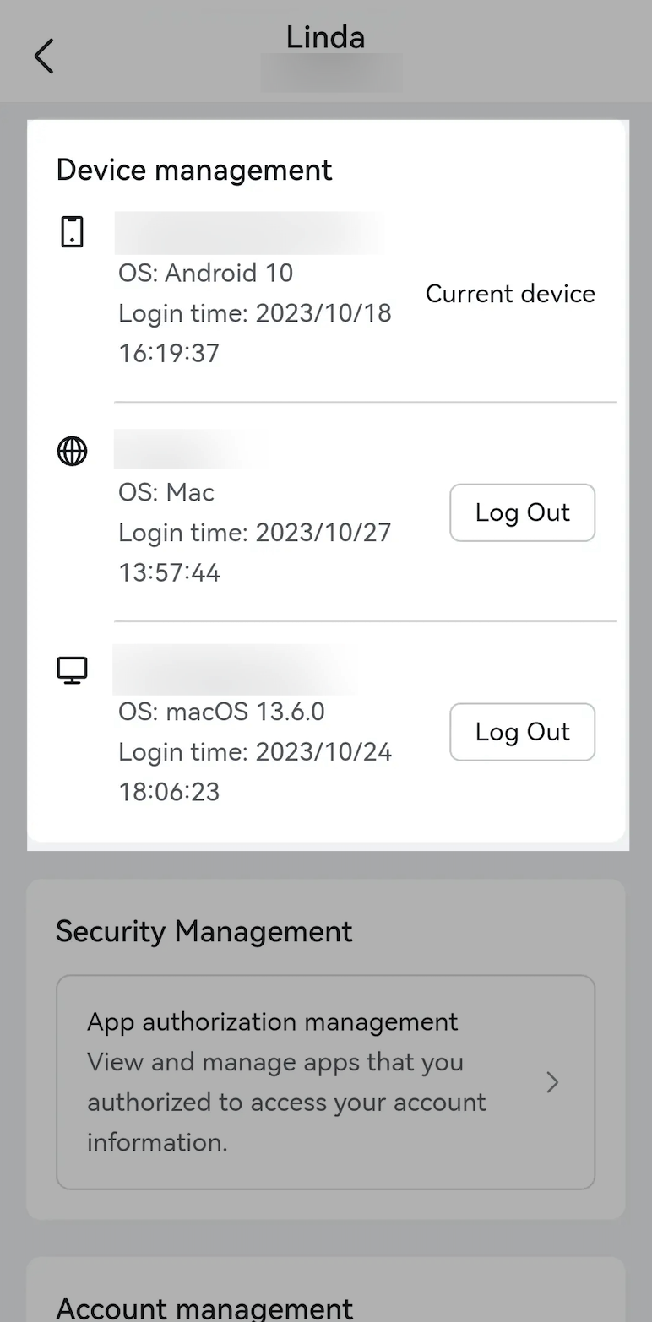Tap the login time 2023/10/24 entry

tap(255, 751)
